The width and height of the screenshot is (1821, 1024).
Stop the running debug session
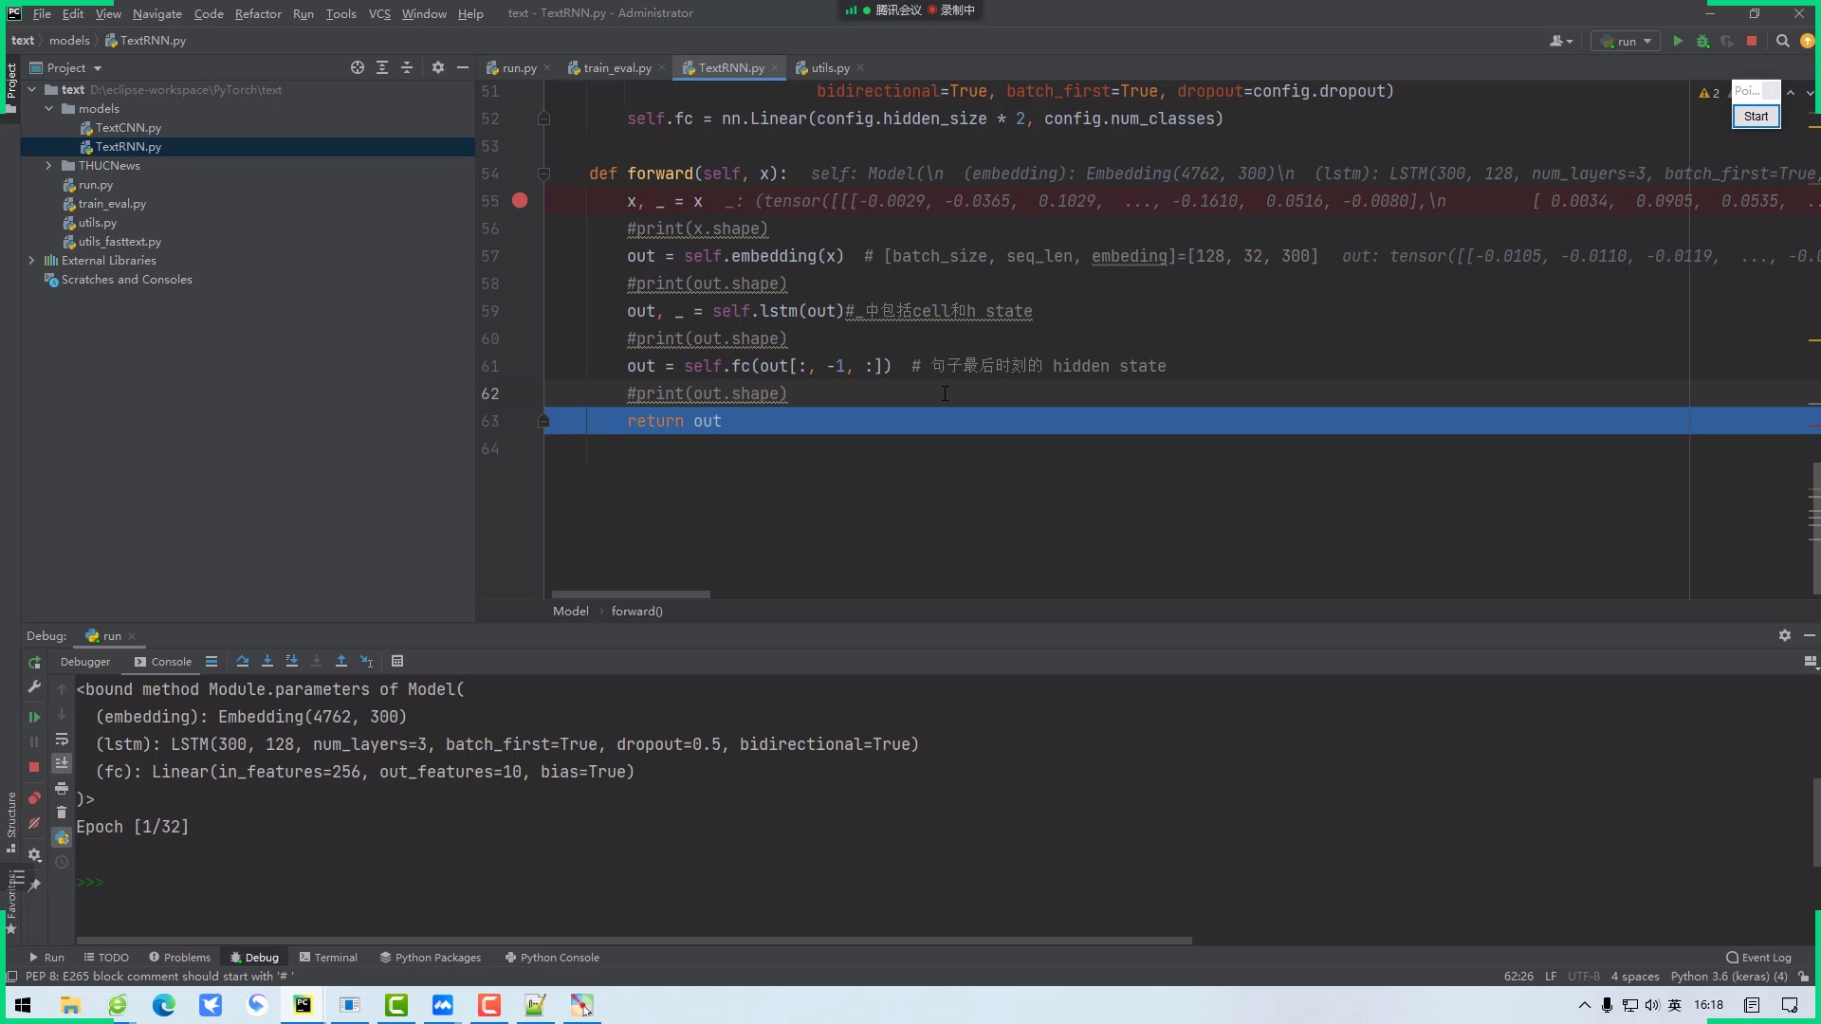coord(34,766)
